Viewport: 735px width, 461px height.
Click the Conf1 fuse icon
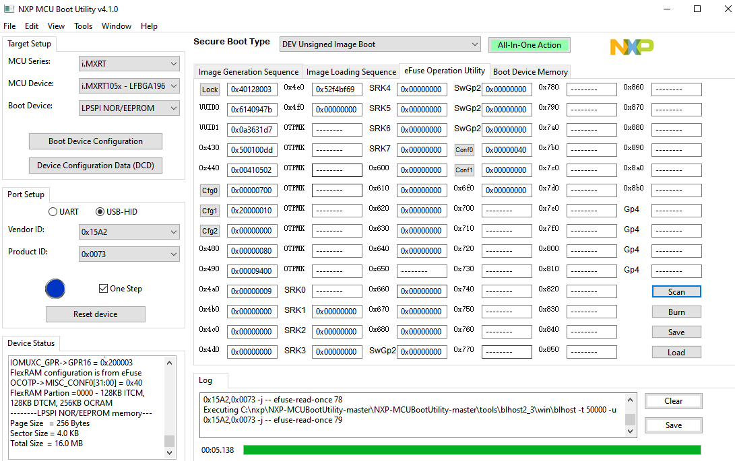pos(464,170)
